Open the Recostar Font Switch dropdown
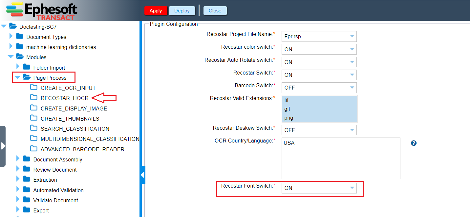Viewport: 470px width, 217px height. (319, 188)
